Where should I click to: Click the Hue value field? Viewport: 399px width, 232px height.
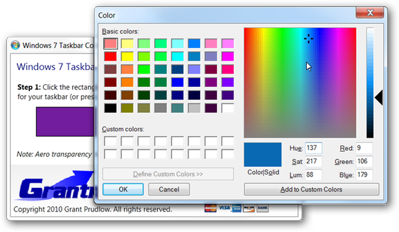(314, 148)
